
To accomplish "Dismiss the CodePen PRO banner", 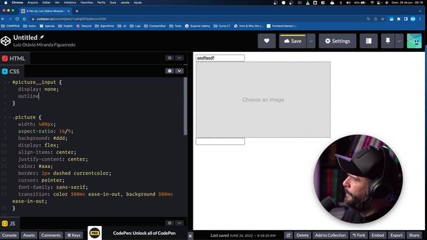I will [x=190, y=236].
